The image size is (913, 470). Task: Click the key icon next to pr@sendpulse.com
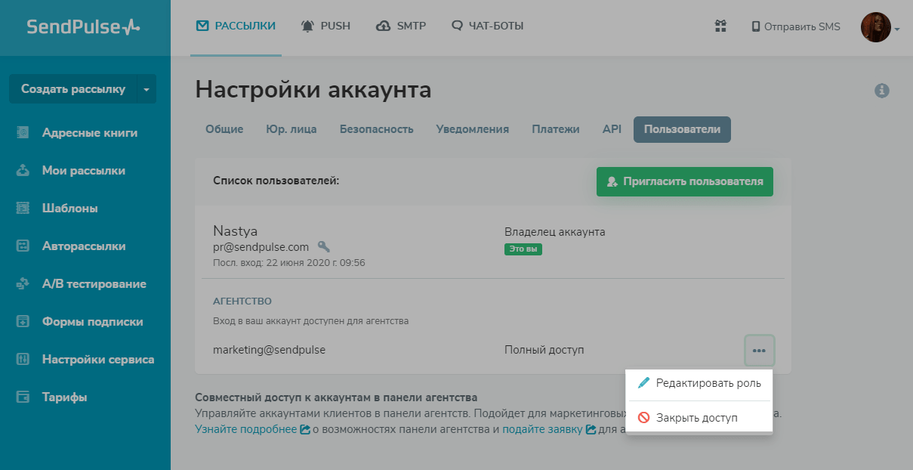pyautogui.click(x=324, y=247)
